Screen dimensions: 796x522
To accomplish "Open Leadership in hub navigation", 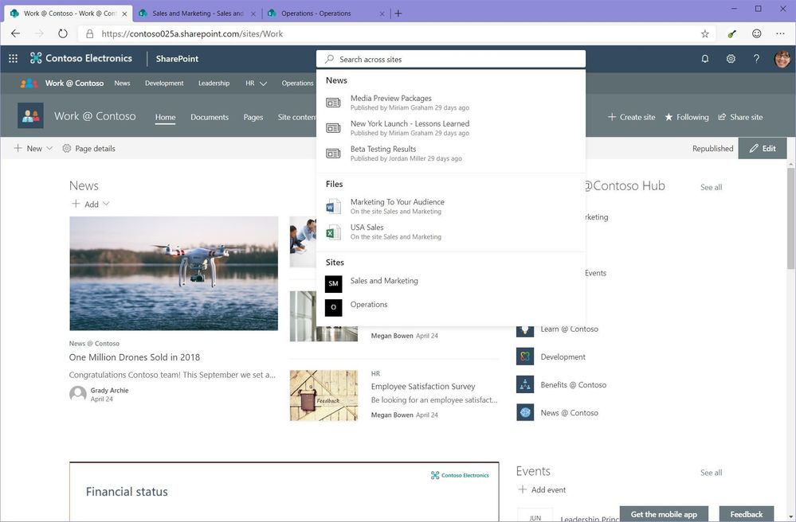I will point(214,83).
